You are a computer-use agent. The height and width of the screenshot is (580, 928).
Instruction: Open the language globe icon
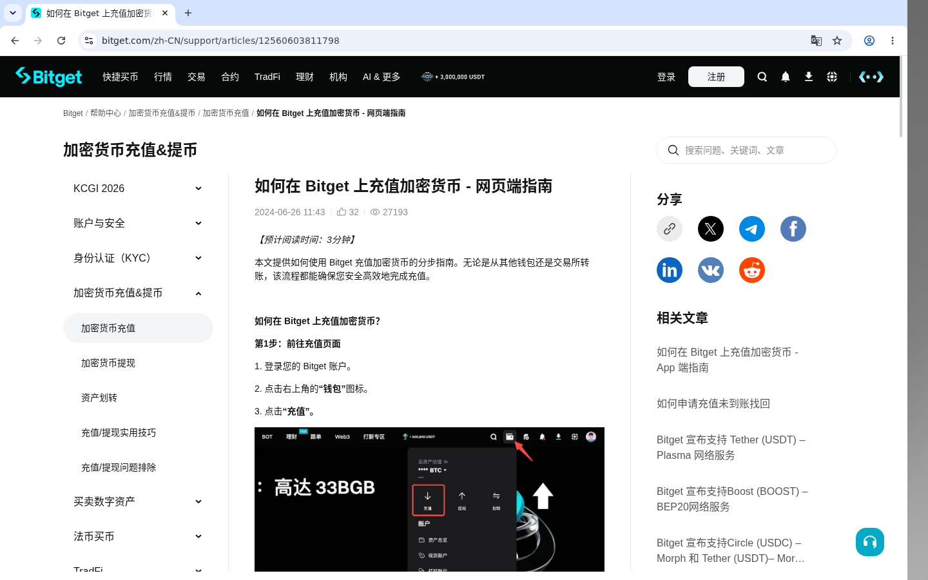click(x=832, y=77)
